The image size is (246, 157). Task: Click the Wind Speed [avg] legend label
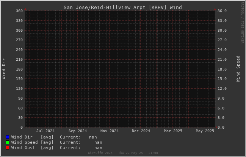click(32, 142)
